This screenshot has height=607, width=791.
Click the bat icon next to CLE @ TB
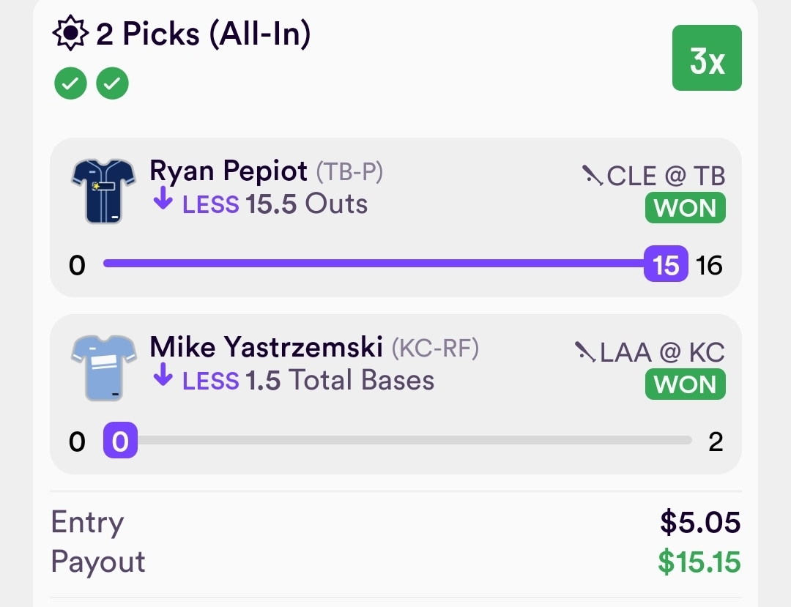click(x=593, y=176)
